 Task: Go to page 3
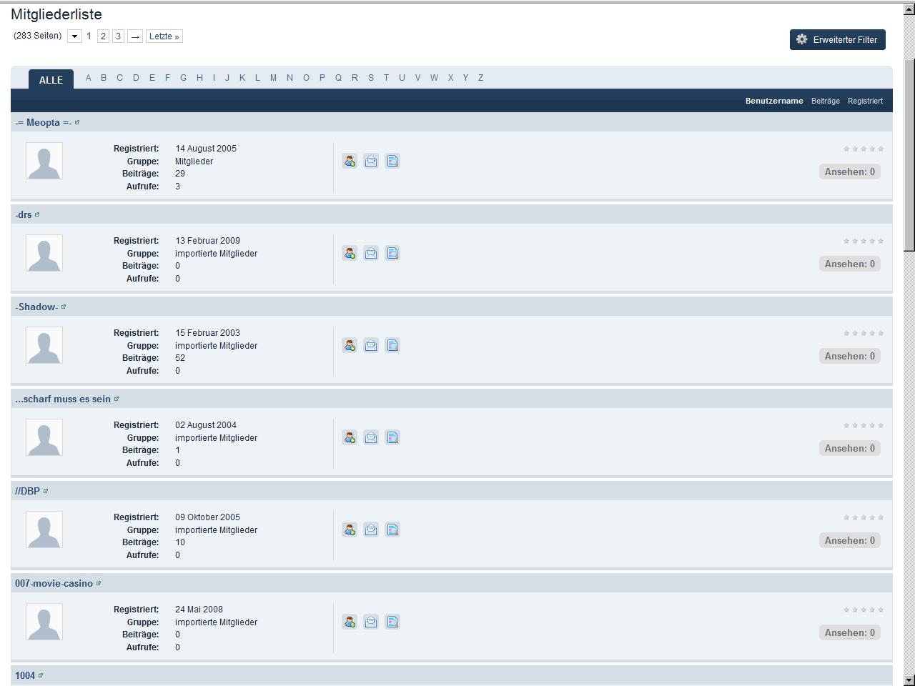tap(118, 36)
